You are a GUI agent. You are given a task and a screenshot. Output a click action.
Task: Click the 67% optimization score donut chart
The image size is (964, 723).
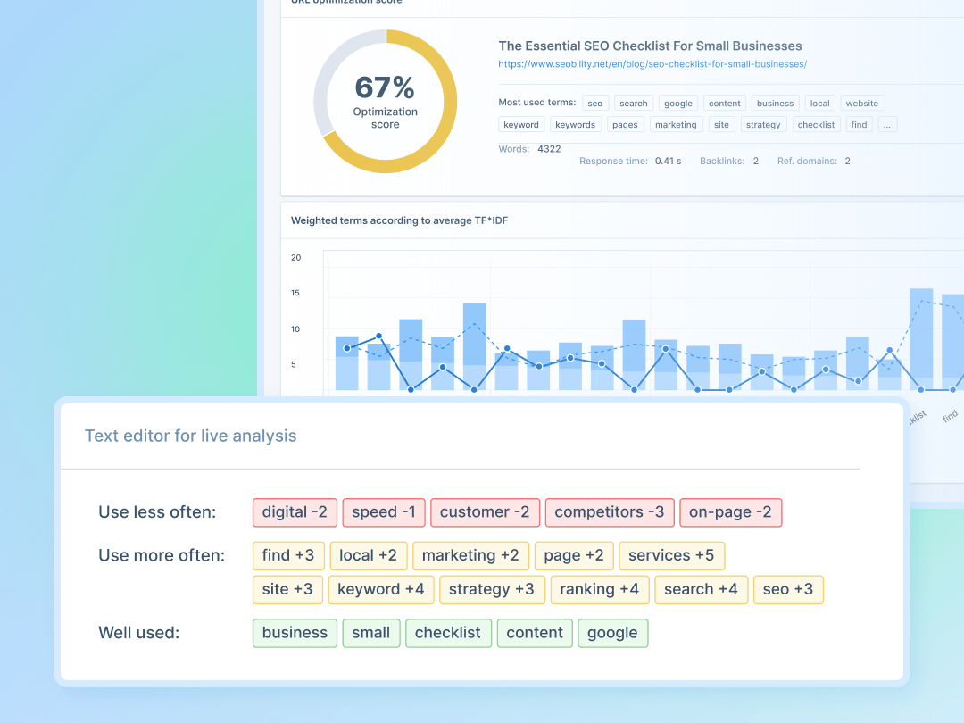[x=385, y=101]
